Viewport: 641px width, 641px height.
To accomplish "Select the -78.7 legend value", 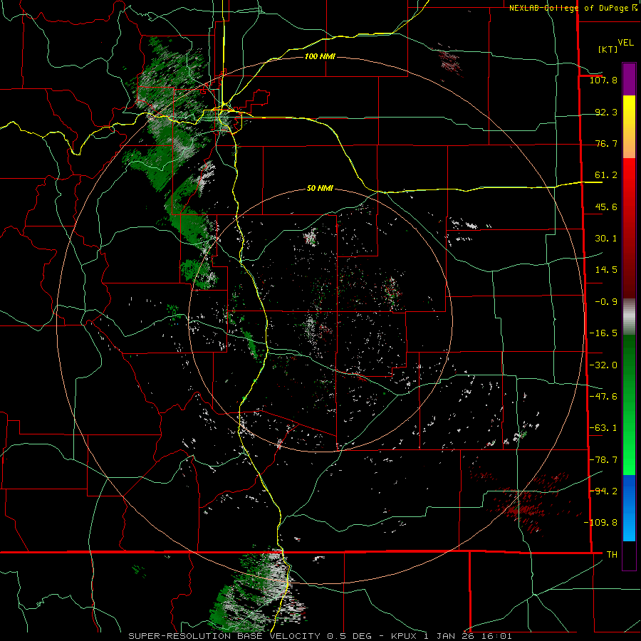I will coord(603,460).
